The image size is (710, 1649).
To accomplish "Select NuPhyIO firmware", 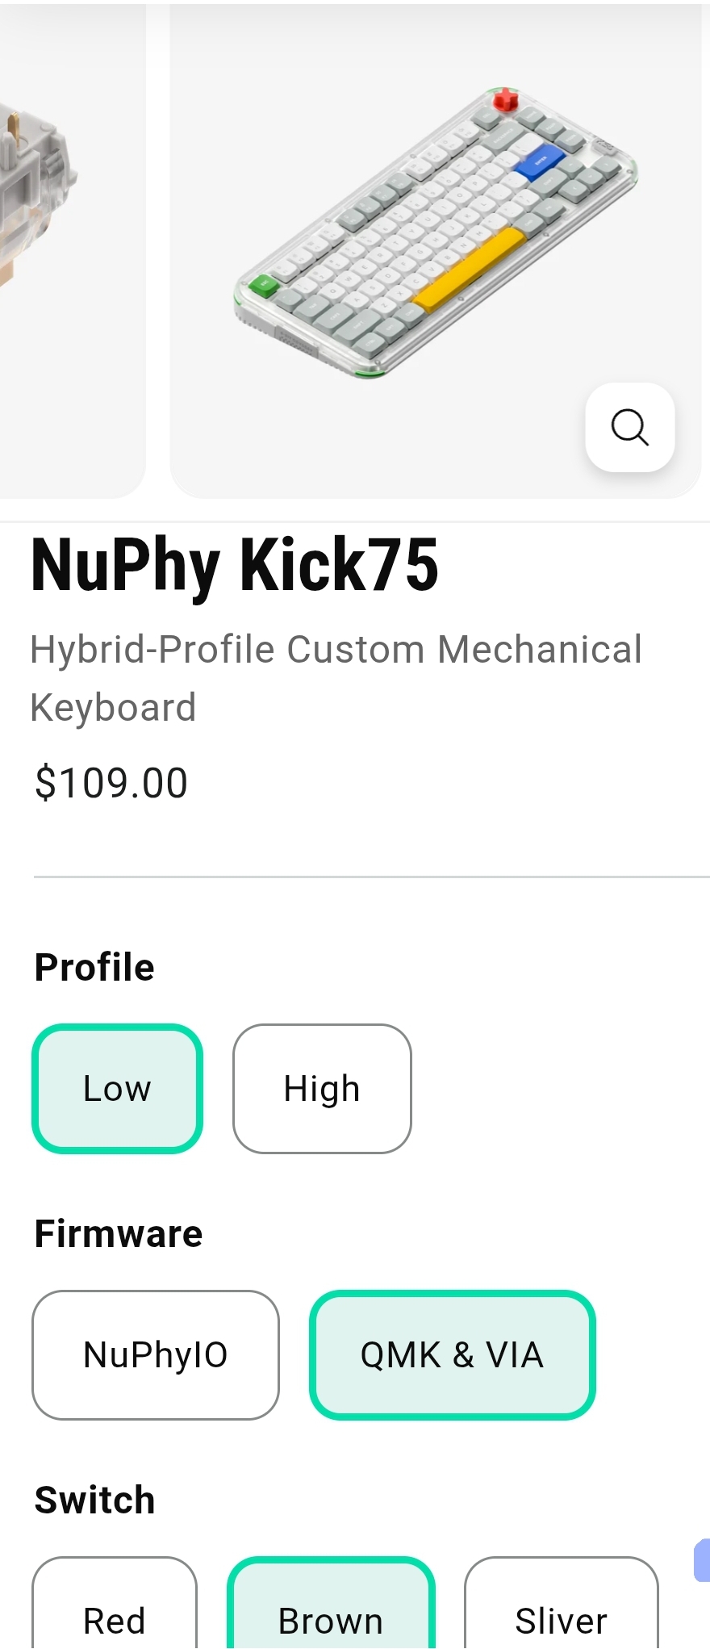I will coord(156,1355).
